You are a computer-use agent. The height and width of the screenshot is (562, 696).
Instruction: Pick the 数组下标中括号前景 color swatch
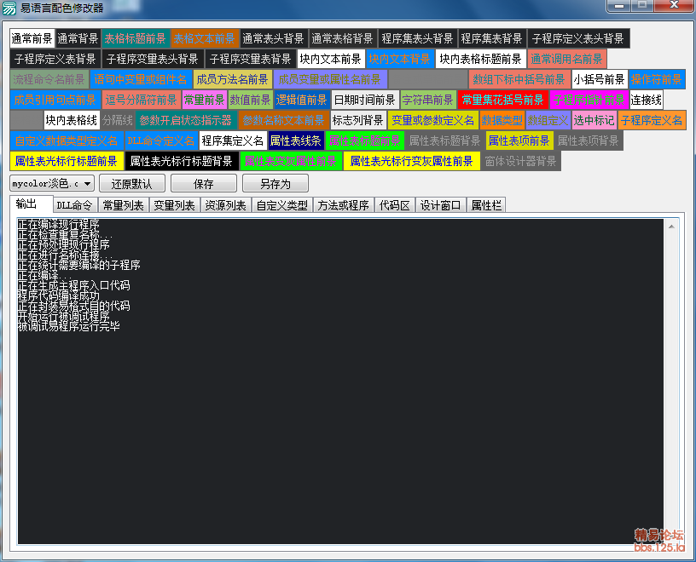(x=519, y=79)
